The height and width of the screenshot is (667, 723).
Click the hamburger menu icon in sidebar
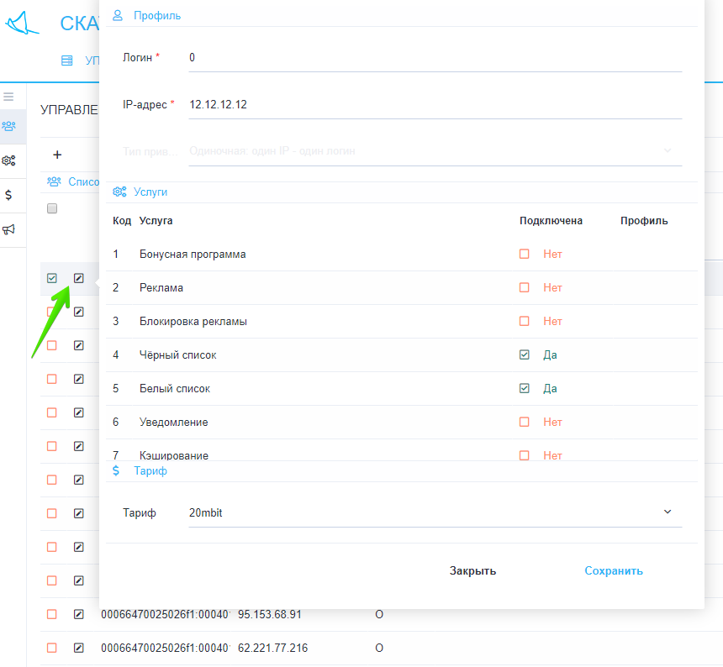point(8,97)
